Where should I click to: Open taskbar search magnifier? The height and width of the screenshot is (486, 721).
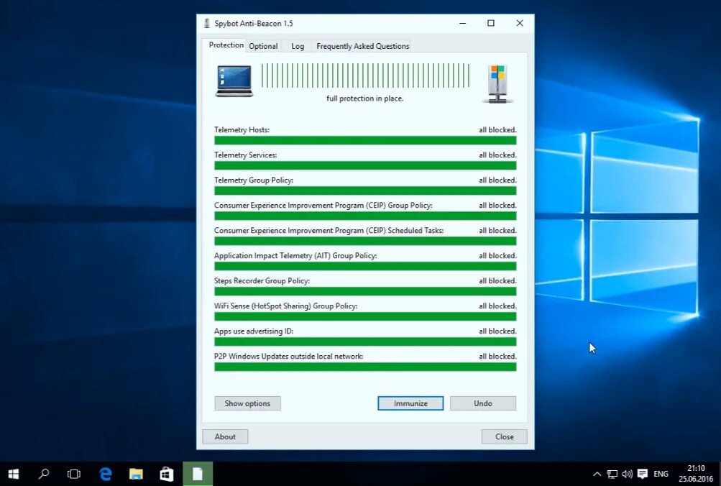click(44, 474)
